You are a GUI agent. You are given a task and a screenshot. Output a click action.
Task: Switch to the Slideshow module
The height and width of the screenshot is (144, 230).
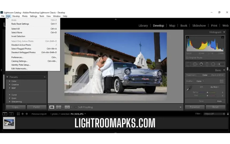(199, 25)
